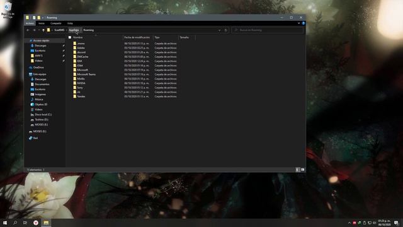Open the NVIDIA folder
Image resolution: width=403 pixels, height=227 pixels.
pos(81,83)
